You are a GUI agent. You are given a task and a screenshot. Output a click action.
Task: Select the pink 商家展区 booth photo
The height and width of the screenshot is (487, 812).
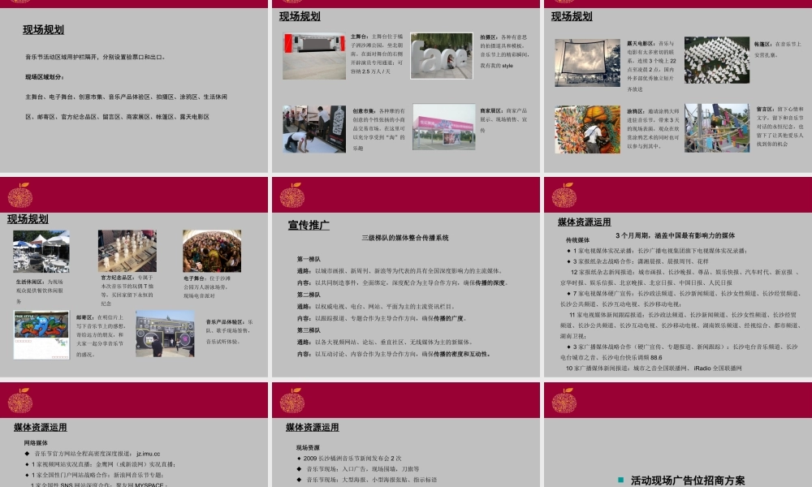click(444, 127)
